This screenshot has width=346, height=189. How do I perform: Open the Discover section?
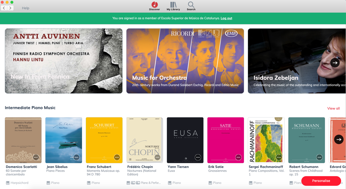(155, 6)
